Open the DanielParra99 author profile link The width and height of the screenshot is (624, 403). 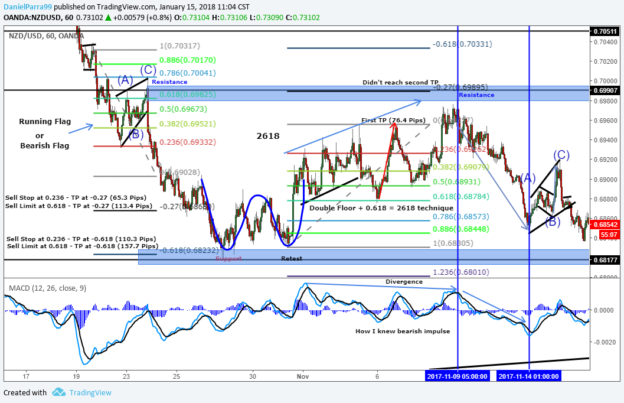tap(28, 6)
